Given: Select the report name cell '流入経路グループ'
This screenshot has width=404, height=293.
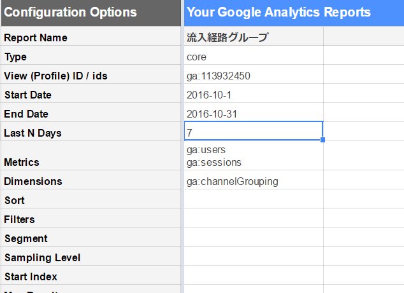Looking at the screenshot, I should pos(254,36).
